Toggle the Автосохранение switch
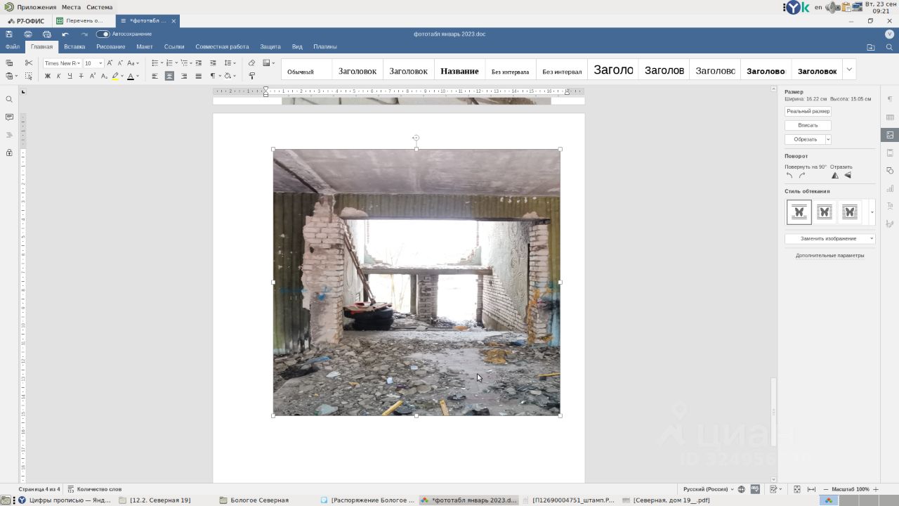899x506 pixels. (103, 34)
